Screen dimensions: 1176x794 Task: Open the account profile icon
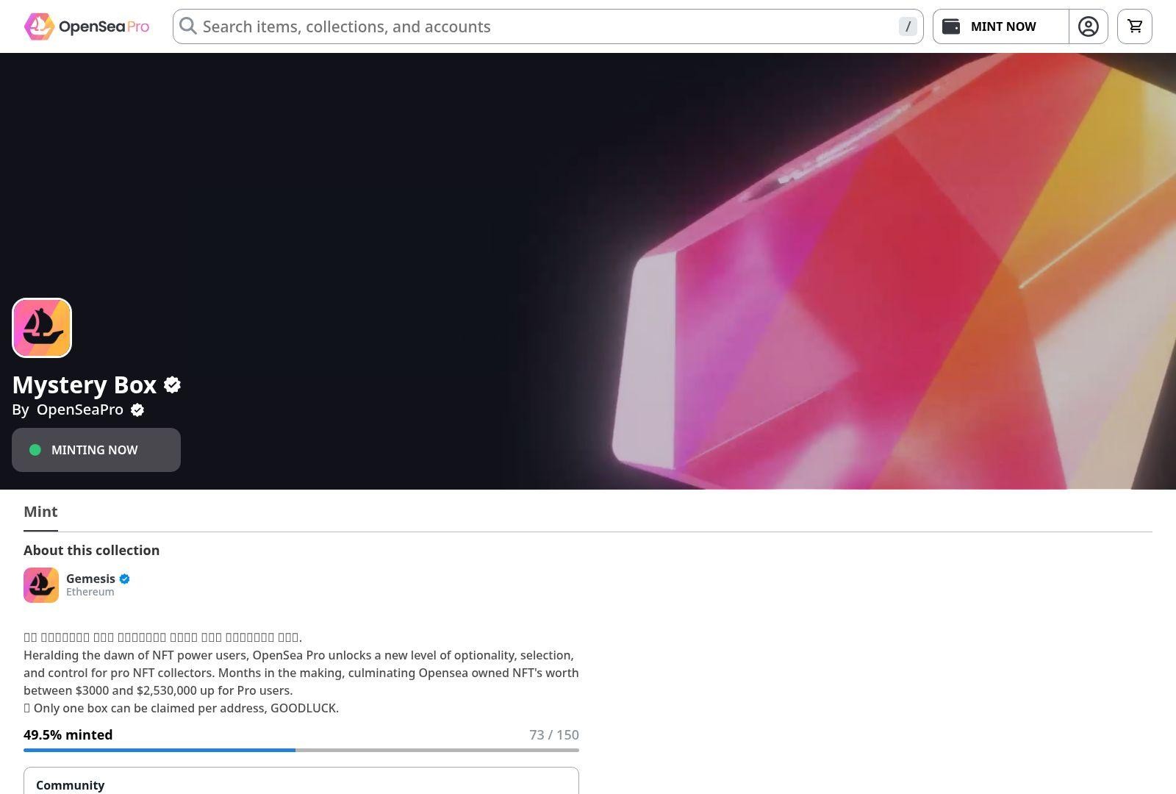coord(1089,26)
